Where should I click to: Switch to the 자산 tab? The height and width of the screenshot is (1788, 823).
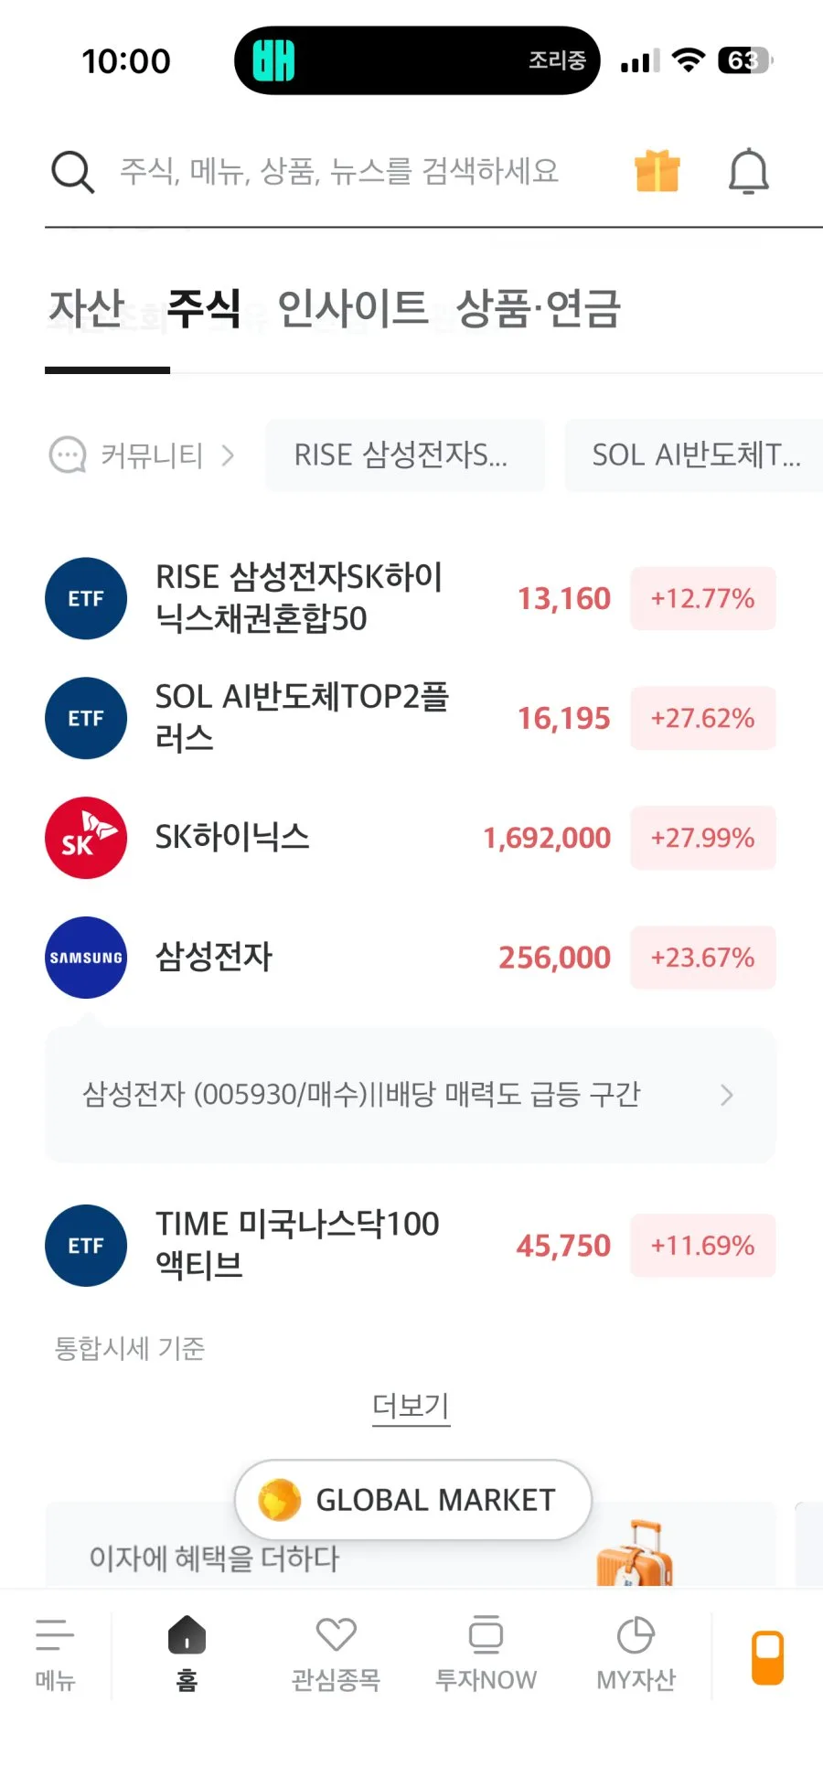(x=86, y=308)
